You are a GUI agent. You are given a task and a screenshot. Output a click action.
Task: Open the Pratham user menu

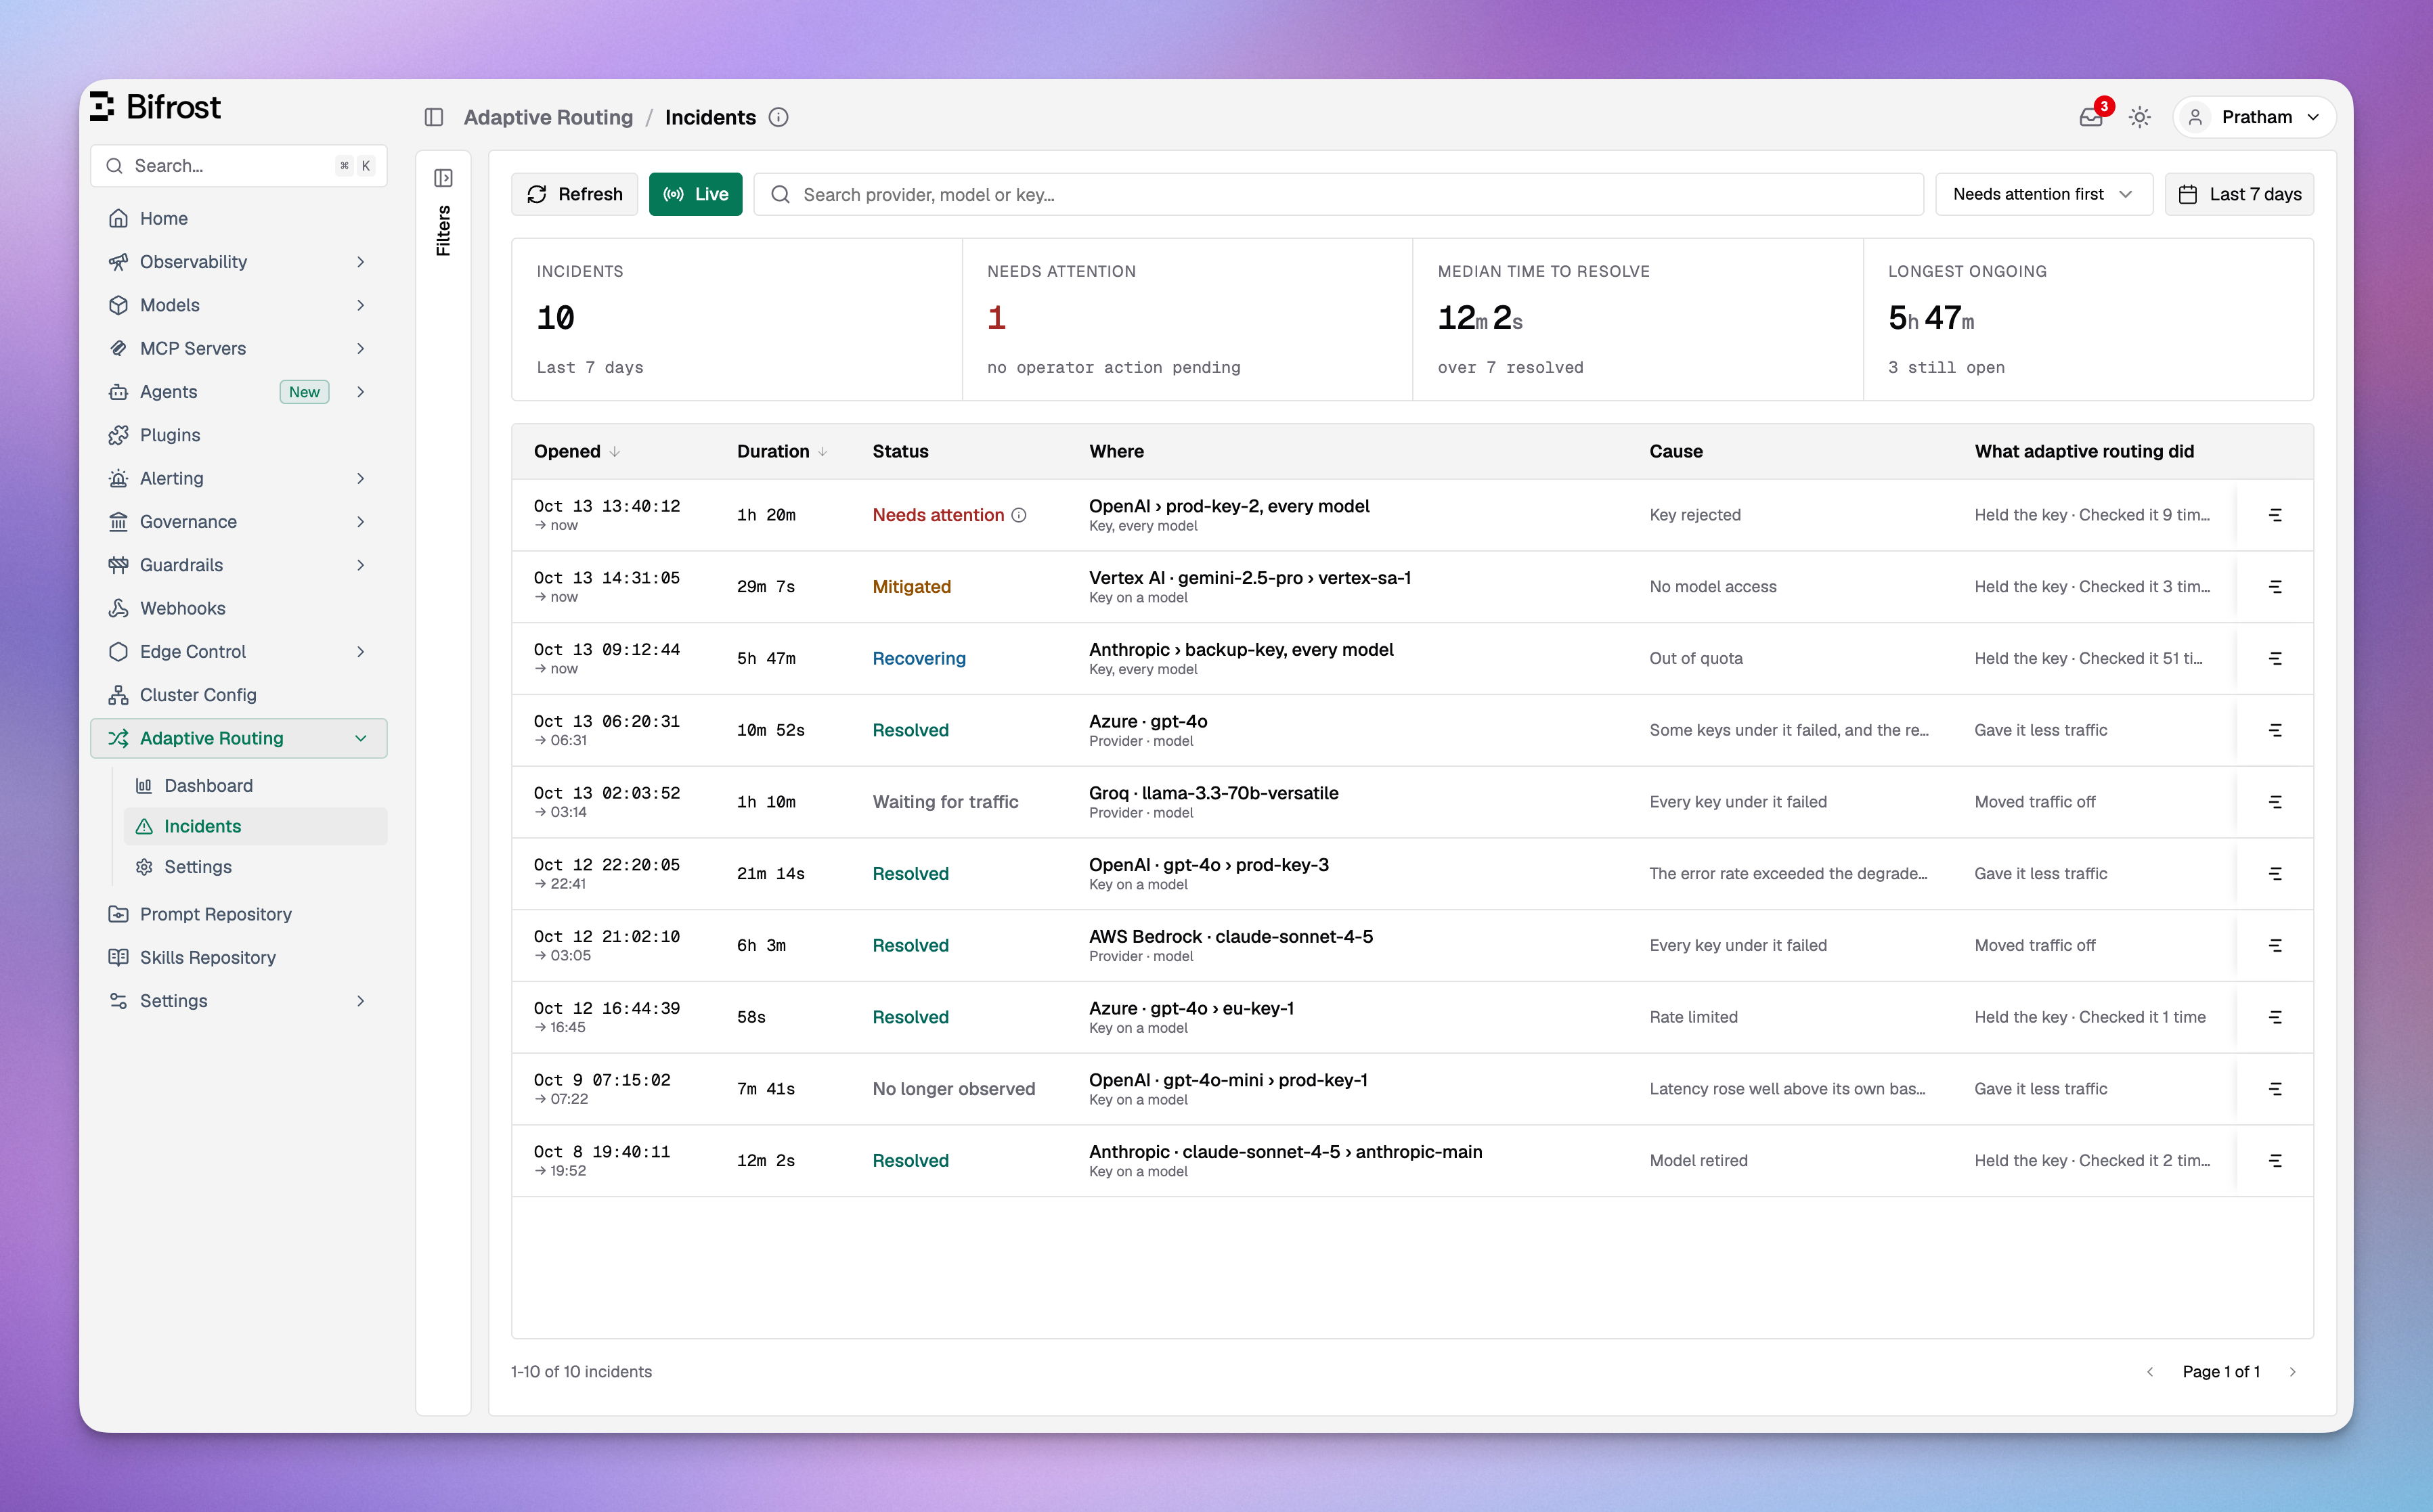point(2255,117)
